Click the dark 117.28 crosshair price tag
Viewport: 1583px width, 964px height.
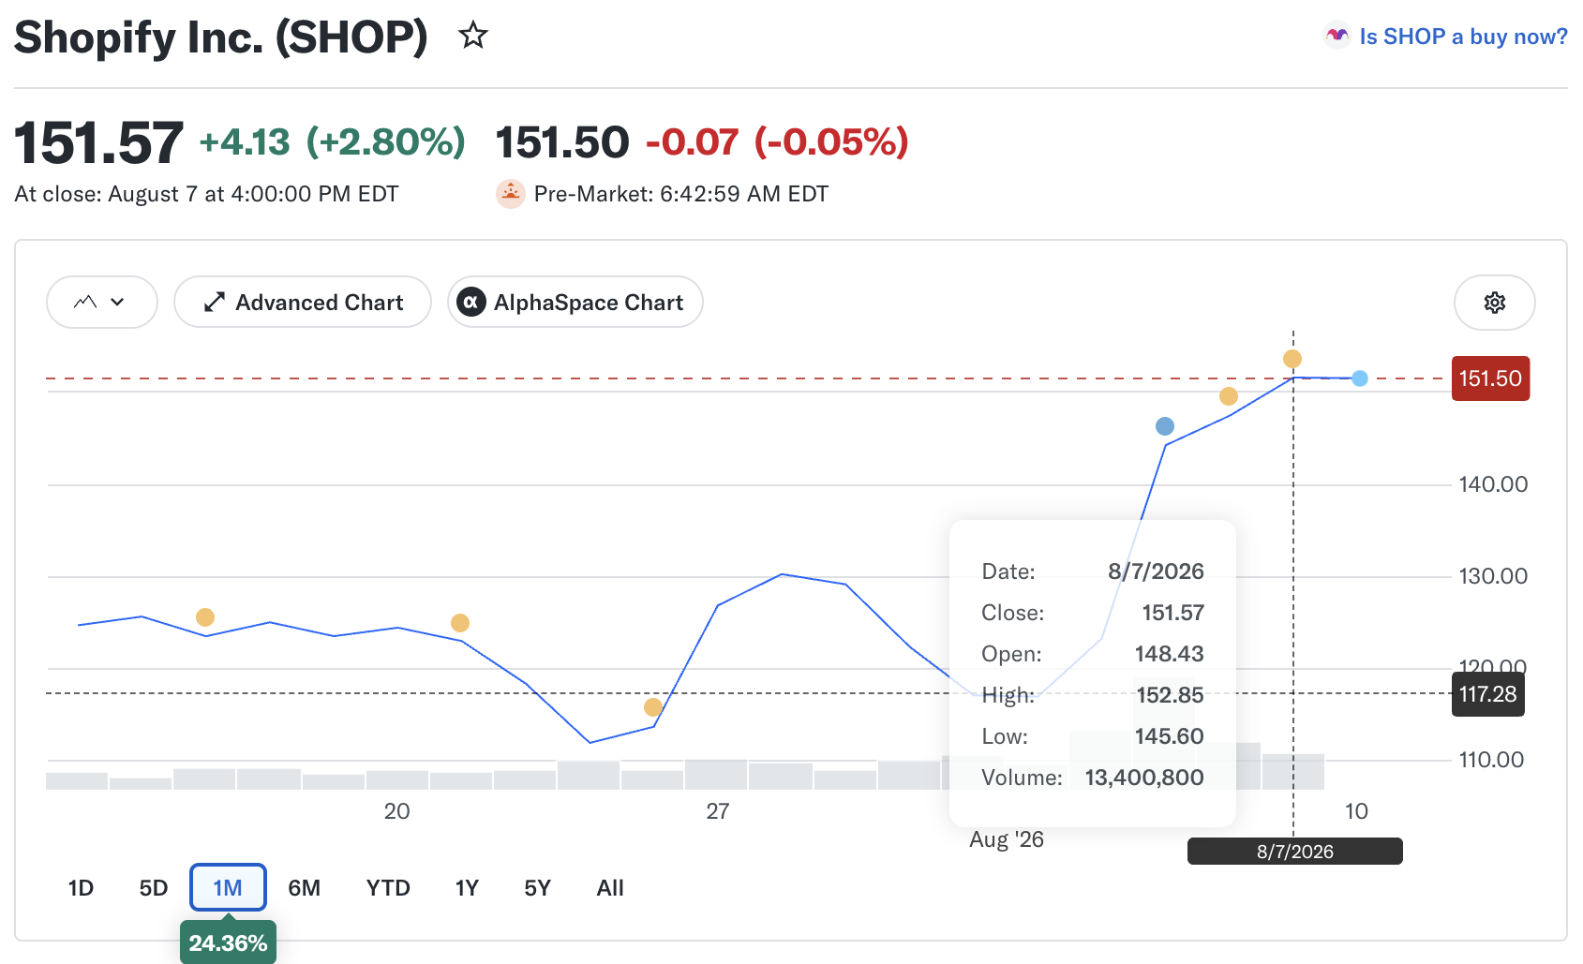pos(1487,694)
